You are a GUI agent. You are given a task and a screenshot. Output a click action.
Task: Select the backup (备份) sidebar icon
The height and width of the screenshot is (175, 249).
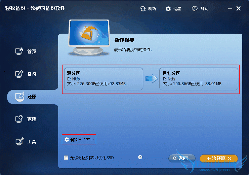(x=19, y=74)
